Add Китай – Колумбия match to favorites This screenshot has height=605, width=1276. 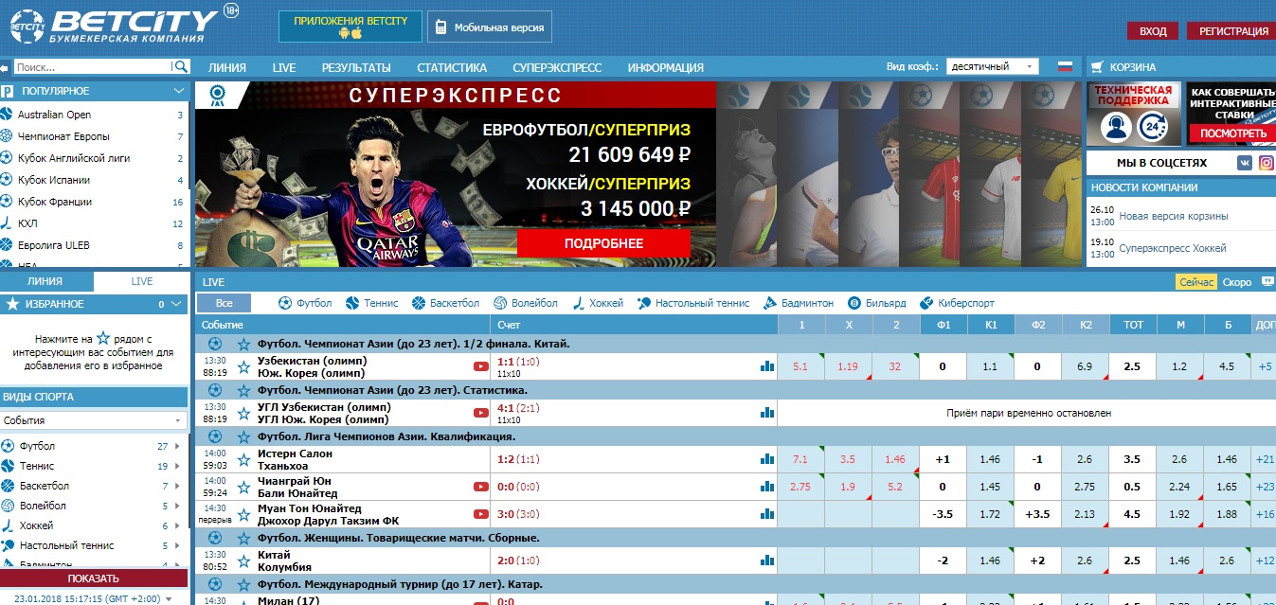click(x=243, y=561)
